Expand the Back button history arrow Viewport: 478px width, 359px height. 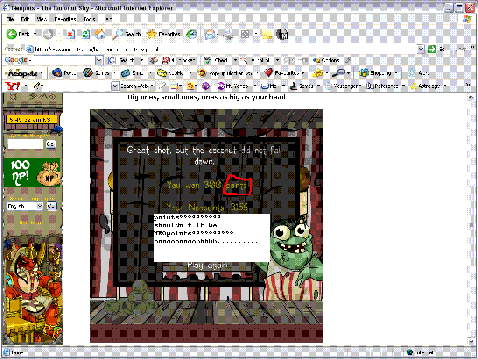pyautogui.click(x=35, y=34)
